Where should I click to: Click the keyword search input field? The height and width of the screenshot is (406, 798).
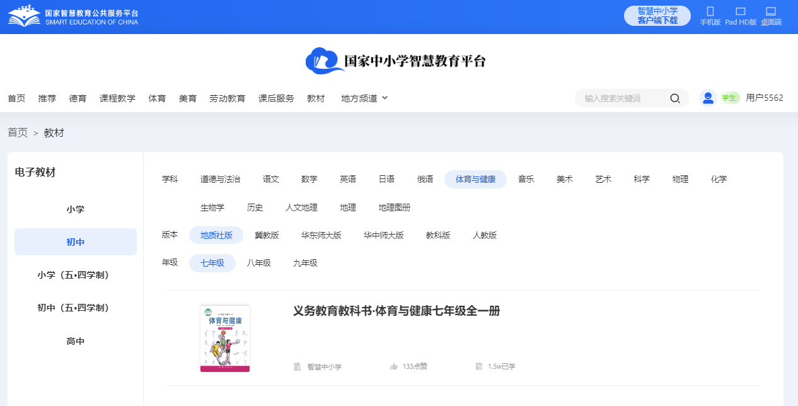[624, 98]
